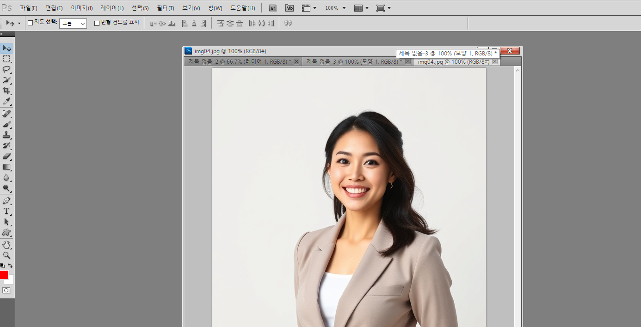Image resolution: width=641 pixels, height=327 pixels.
Task: Select the Zoom tool in toolbox
Action: pyautogui.click(x=6, y=255)
